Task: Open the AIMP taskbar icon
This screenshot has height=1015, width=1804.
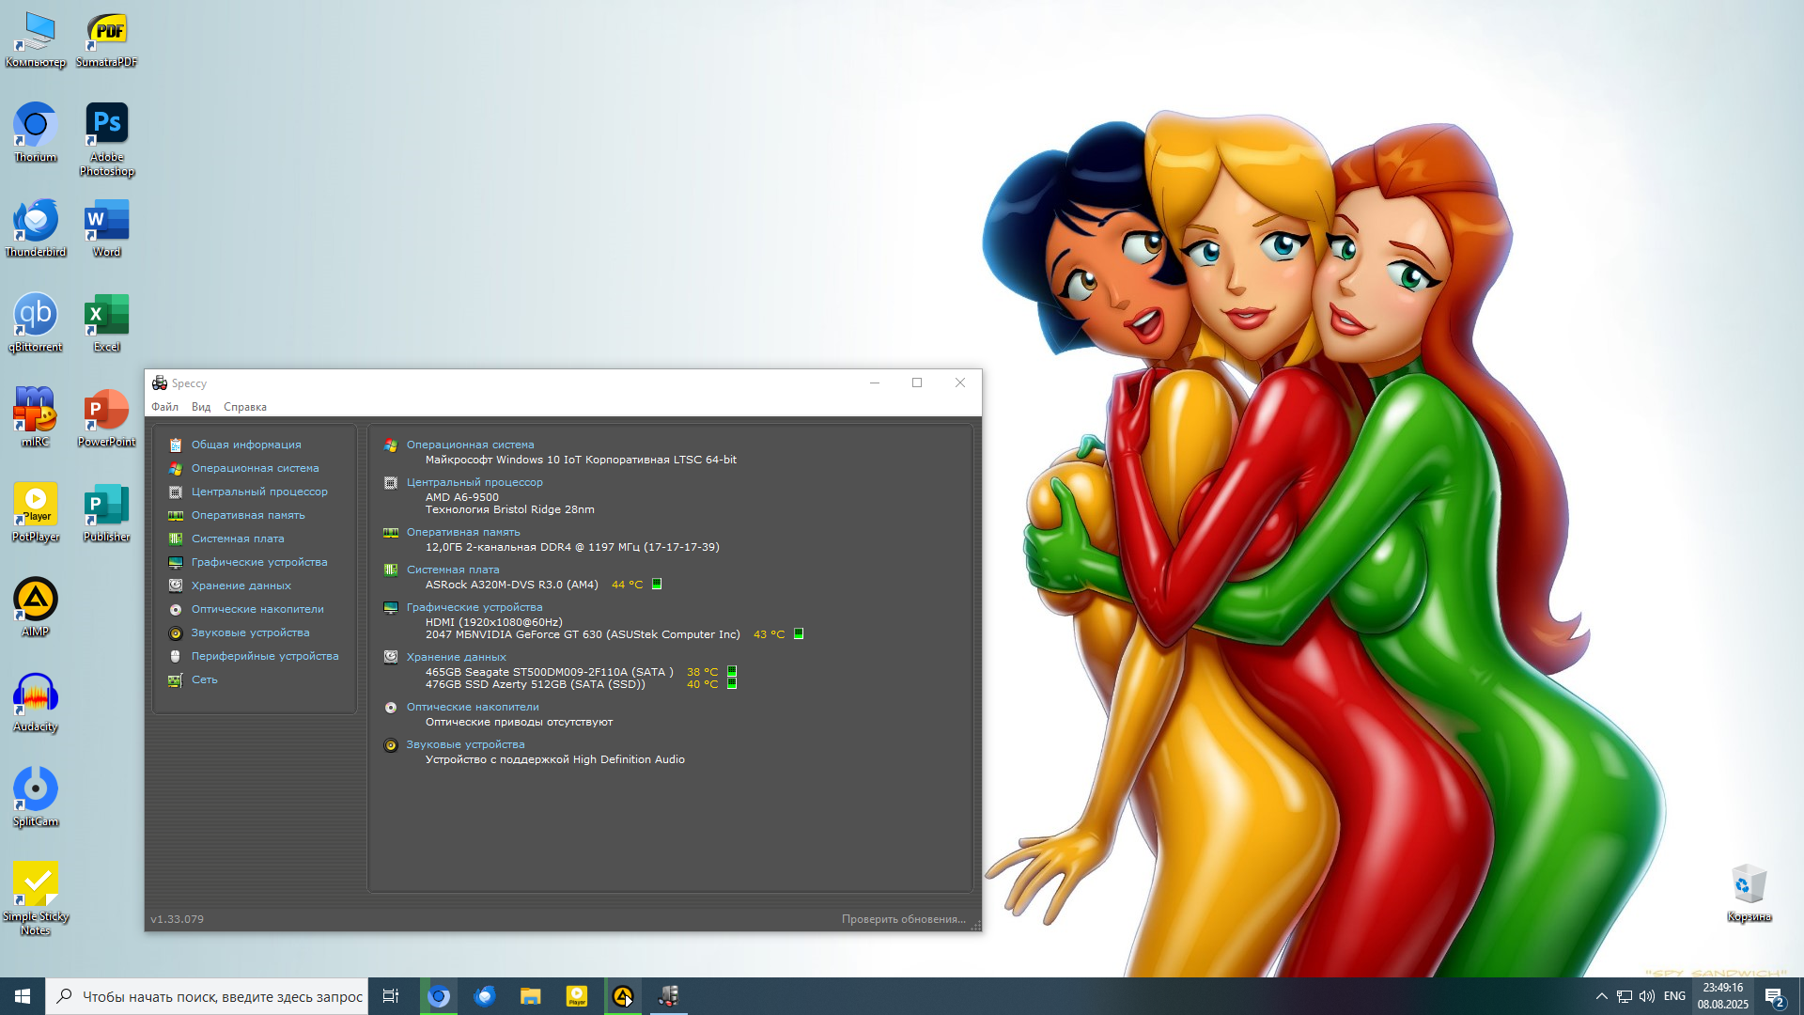Action: (x=623, y=996)
